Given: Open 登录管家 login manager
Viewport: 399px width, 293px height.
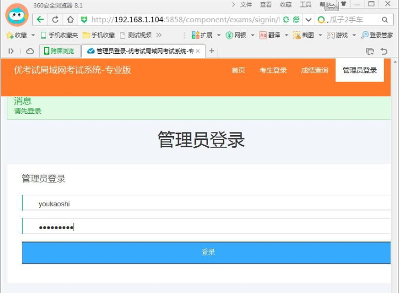Looking at the screenshot, I should click(377, 35).
